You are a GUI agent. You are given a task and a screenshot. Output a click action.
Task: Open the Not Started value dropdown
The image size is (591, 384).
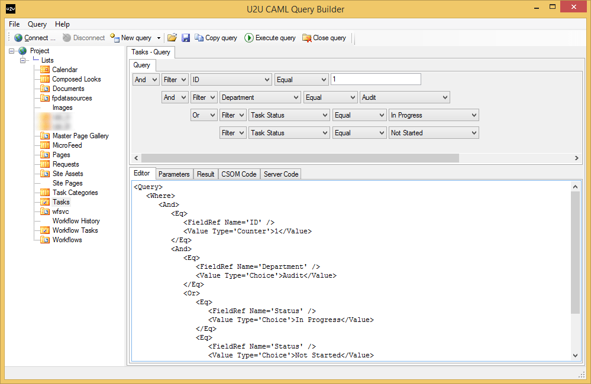tap(434, 133)
